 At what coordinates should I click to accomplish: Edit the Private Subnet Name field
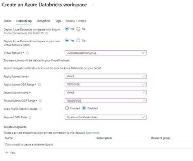(105, 93)
